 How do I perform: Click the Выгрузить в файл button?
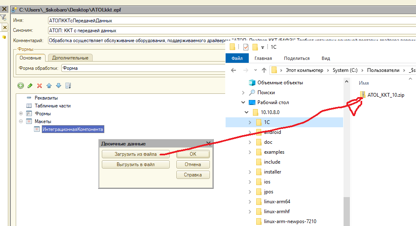coord(136,164)
